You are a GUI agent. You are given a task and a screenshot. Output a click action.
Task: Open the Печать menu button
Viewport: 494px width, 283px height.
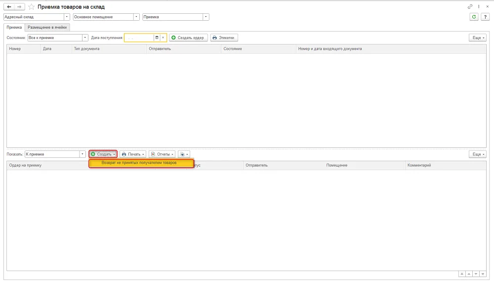(133, 154)
